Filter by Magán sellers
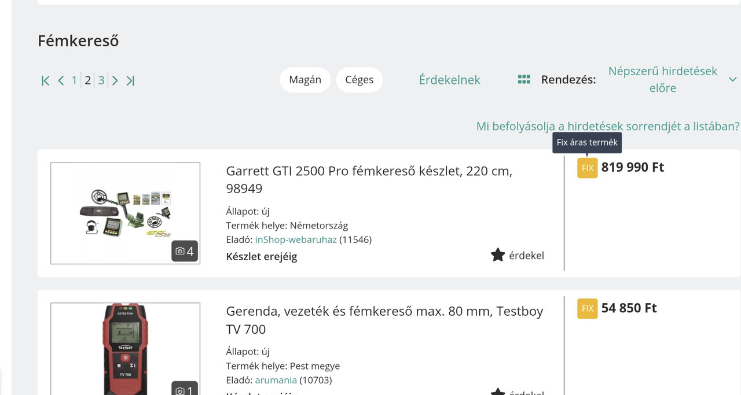Screen dimensions: 741x395 [305, 80]
